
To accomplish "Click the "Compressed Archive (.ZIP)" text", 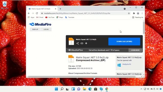I will tap(91, 60).
